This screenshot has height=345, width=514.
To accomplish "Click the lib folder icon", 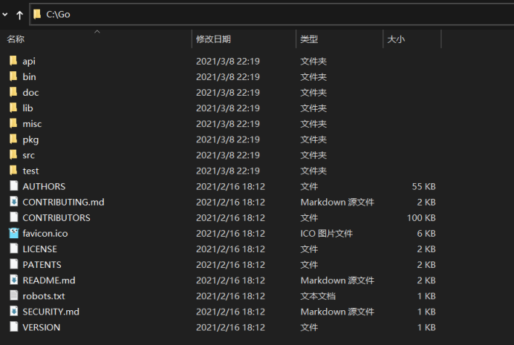I will pyautogui.click(x=13, y=108).
